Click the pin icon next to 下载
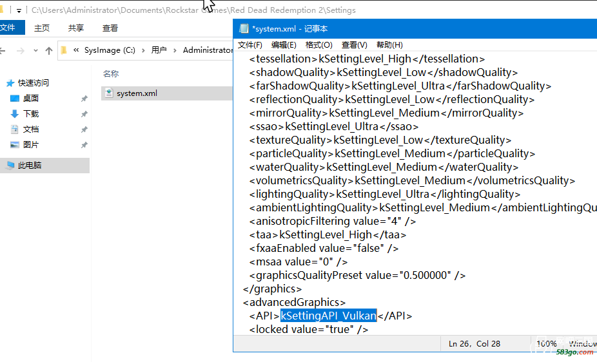 click(x=84, y=114)
